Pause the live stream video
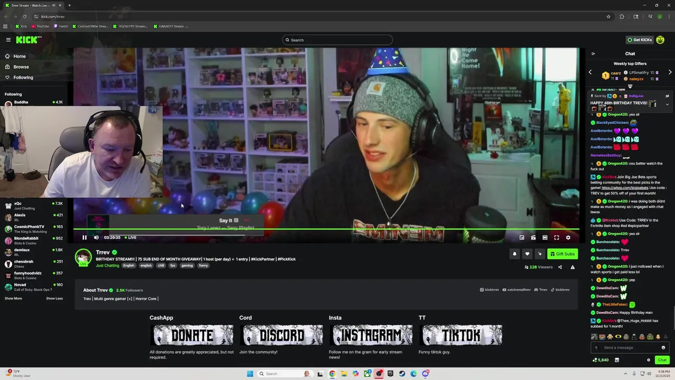Image resolution: width=675 pixels, height=380 pixels. pos(84,237)
